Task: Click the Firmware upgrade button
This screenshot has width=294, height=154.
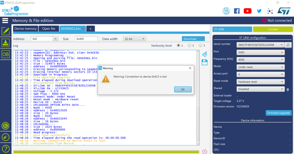Action: point(278,113)
